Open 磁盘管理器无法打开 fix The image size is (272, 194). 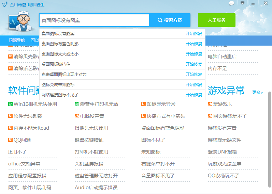96,176
